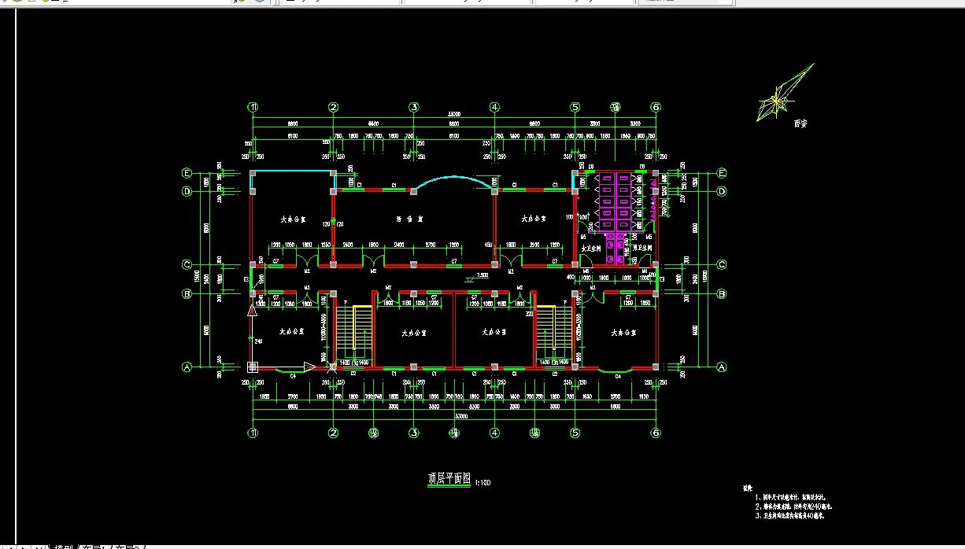Viewport: 965px width, 549px height.
Task: Click the bottom-left room's 大办公室 label
Action: pos(292,332)
